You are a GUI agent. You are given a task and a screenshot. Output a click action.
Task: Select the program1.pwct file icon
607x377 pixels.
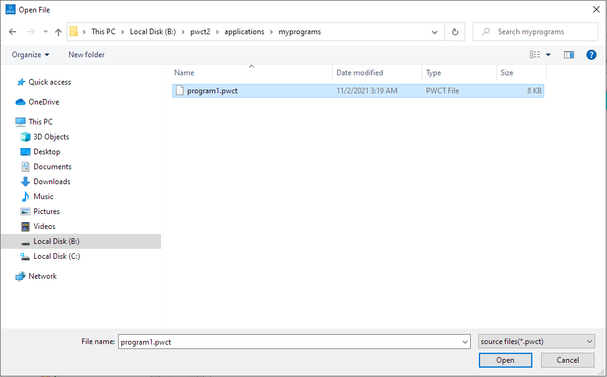(x=180, y=91)
